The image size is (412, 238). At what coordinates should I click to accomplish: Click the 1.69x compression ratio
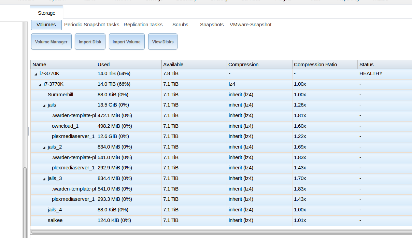pyautogui.click(x=300, y=147)
